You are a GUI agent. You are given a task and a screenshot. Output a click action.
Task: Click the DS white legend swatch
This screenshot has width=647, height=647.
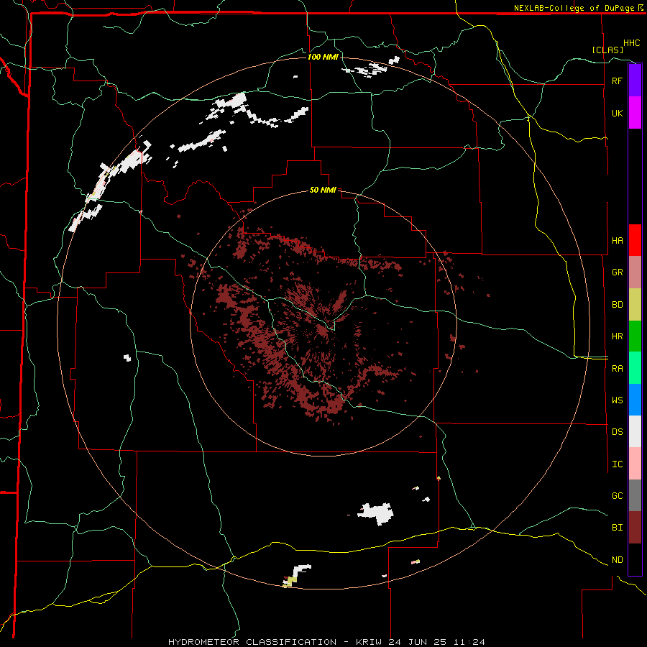635,431
